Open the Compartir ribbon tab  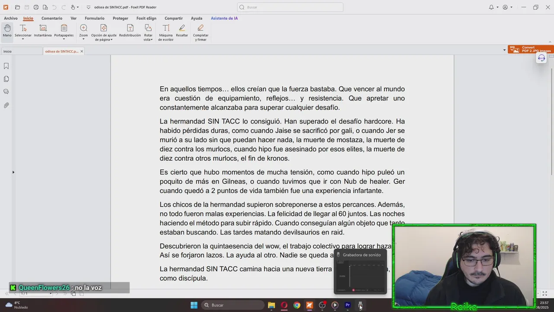click(x=174, y=18)
